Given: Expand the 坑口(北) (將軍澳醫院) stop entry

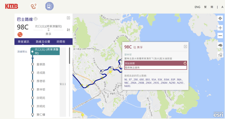Looking at the screenshot, I should [47, 51].
